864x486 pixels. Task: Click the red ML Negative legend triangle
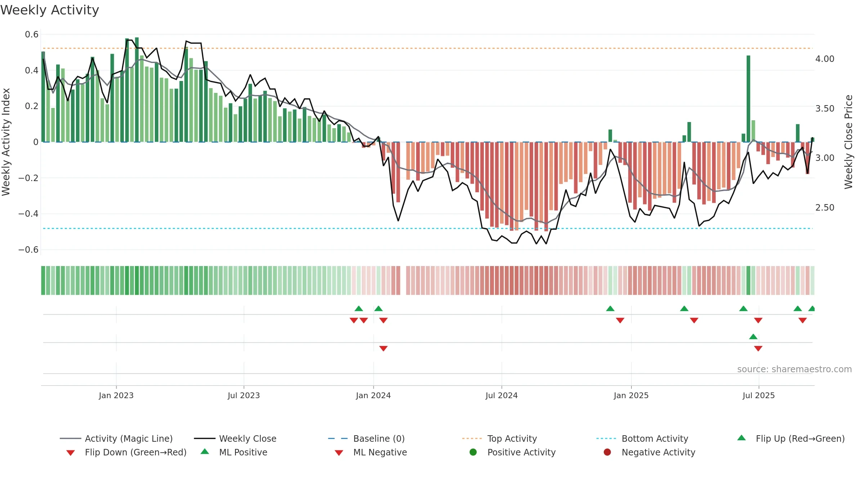[339, 453]
